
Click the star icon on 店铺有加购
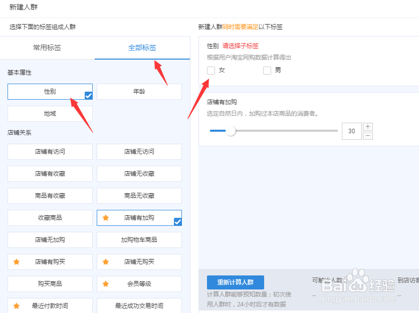pyautogui.click(x=105, y=218)
